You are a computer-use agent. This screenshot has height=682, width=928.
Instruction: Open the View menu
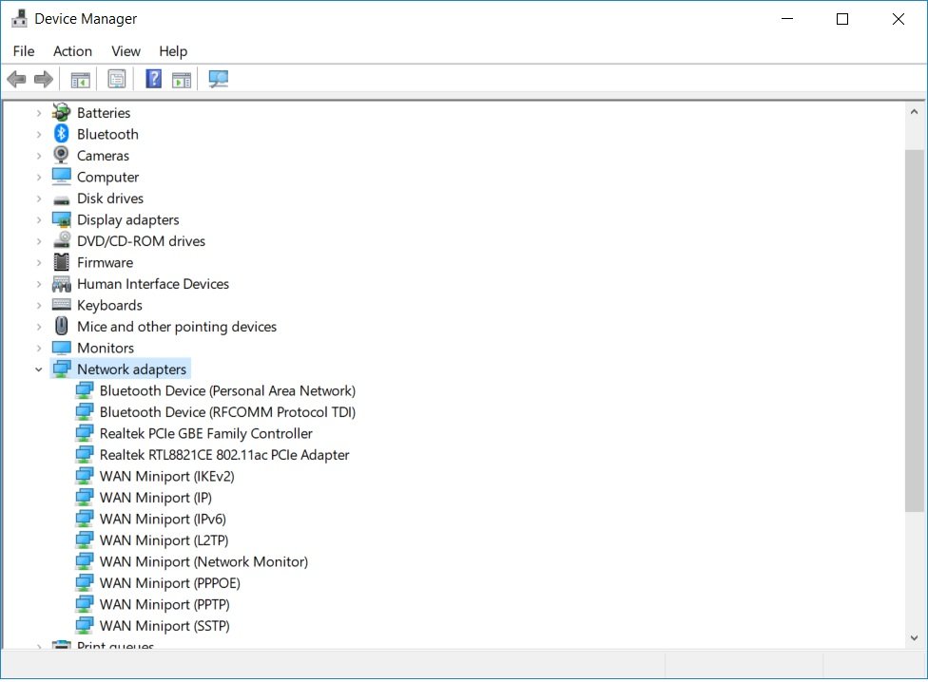126,51
